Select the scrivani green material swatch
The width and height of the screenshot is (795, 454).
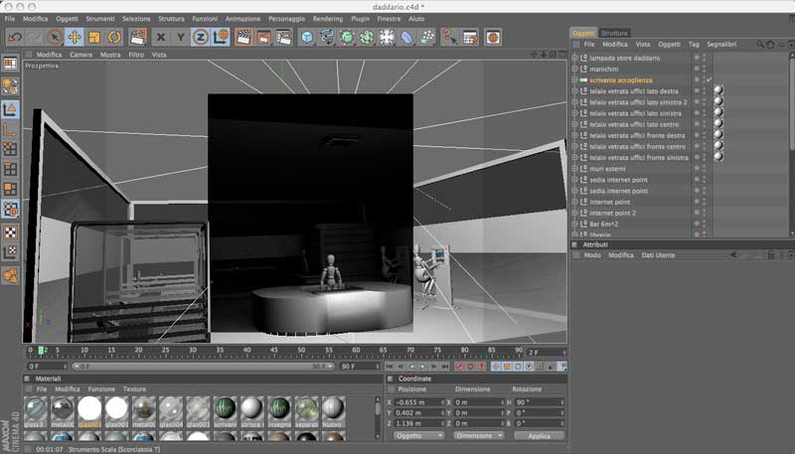pos(227,408)
